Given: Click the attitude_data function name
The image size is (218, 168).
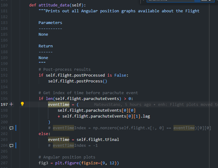Looking at the screenshot, I should [54, 5].
